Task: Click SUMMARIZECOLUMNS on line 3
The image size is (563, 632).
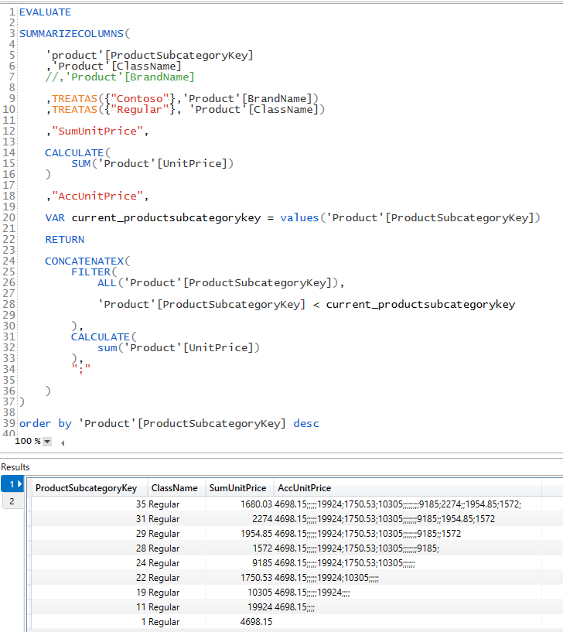Action: [x=71, y=33]
